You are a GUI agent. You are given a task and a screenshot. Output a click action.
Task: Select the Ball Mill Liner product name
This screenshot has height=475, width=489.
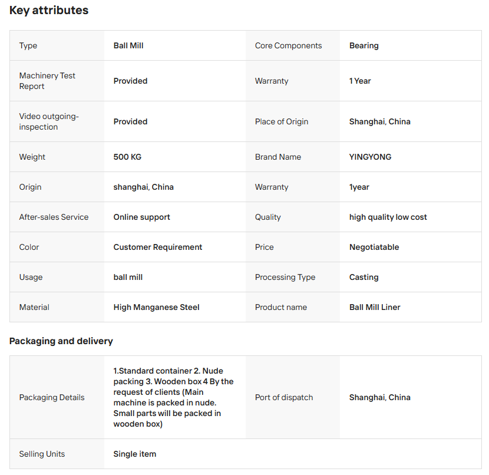(x=375, y=307)
